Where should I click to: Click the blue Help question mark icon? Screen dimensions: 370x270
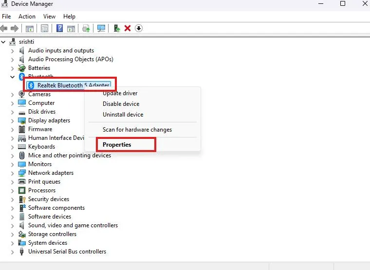[59, 29]
